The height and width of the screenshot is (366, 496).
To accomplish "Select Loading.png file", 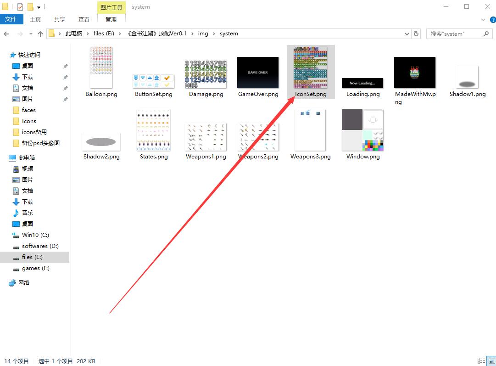I will click(363, 83).
